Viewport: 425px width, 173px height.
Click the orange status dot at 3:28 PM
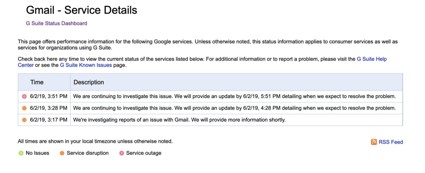tap(24, 108)
